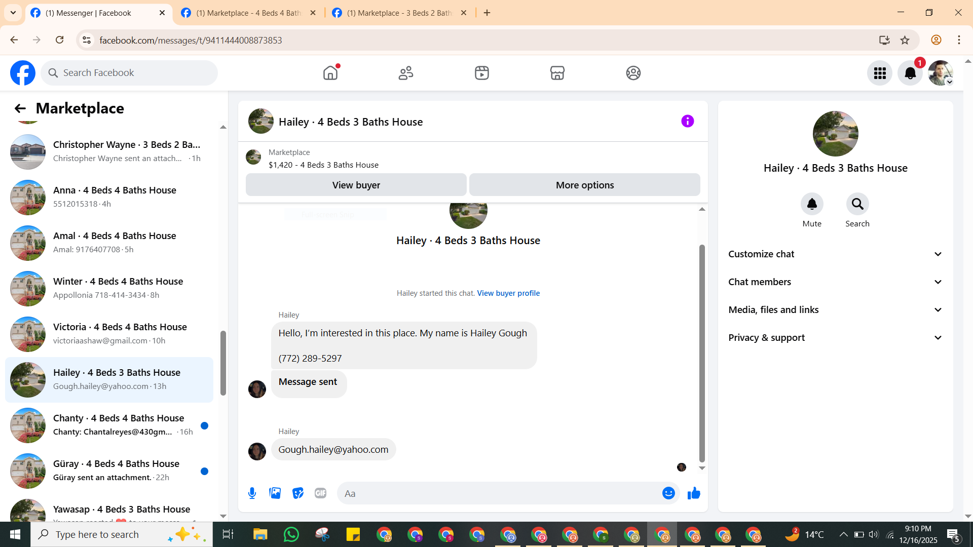The width and height of the screenshot is (973, 547).
Task: Click the (772) 289-5297 phone number
Action: [x=310, y=359]
